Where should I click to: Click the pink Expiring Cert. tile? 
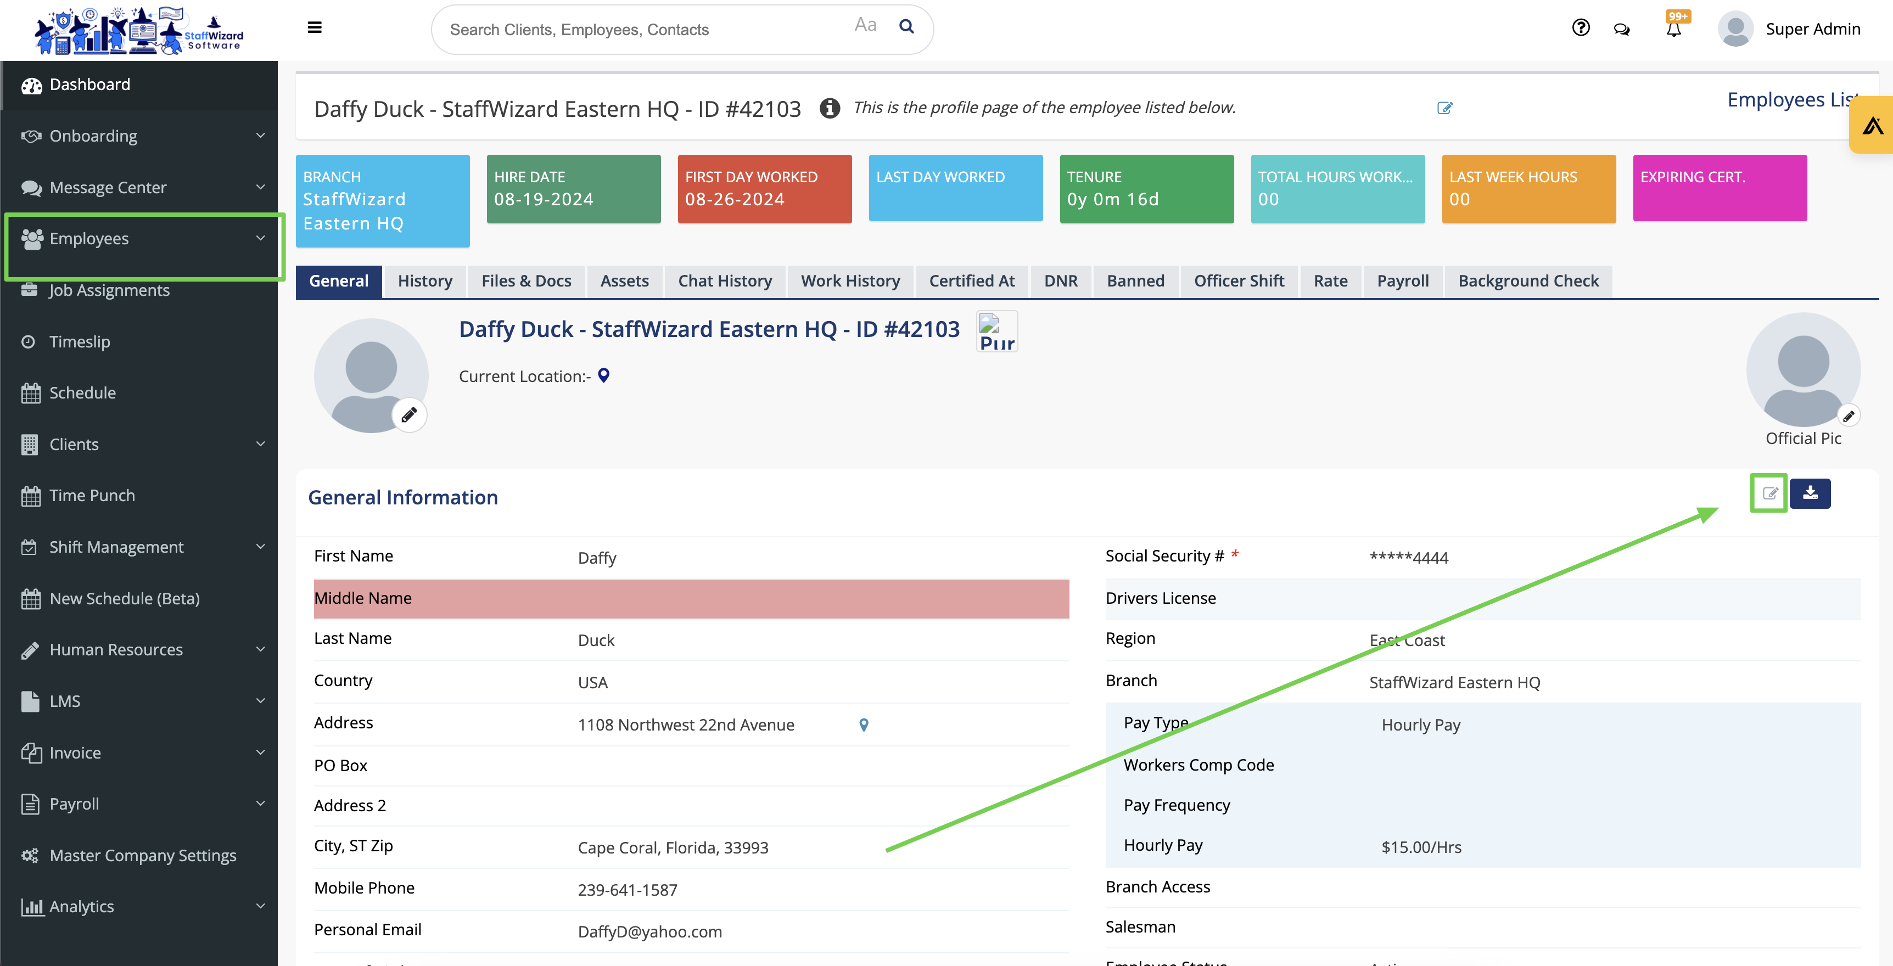pyautogui.click(x=1720, y=188)
